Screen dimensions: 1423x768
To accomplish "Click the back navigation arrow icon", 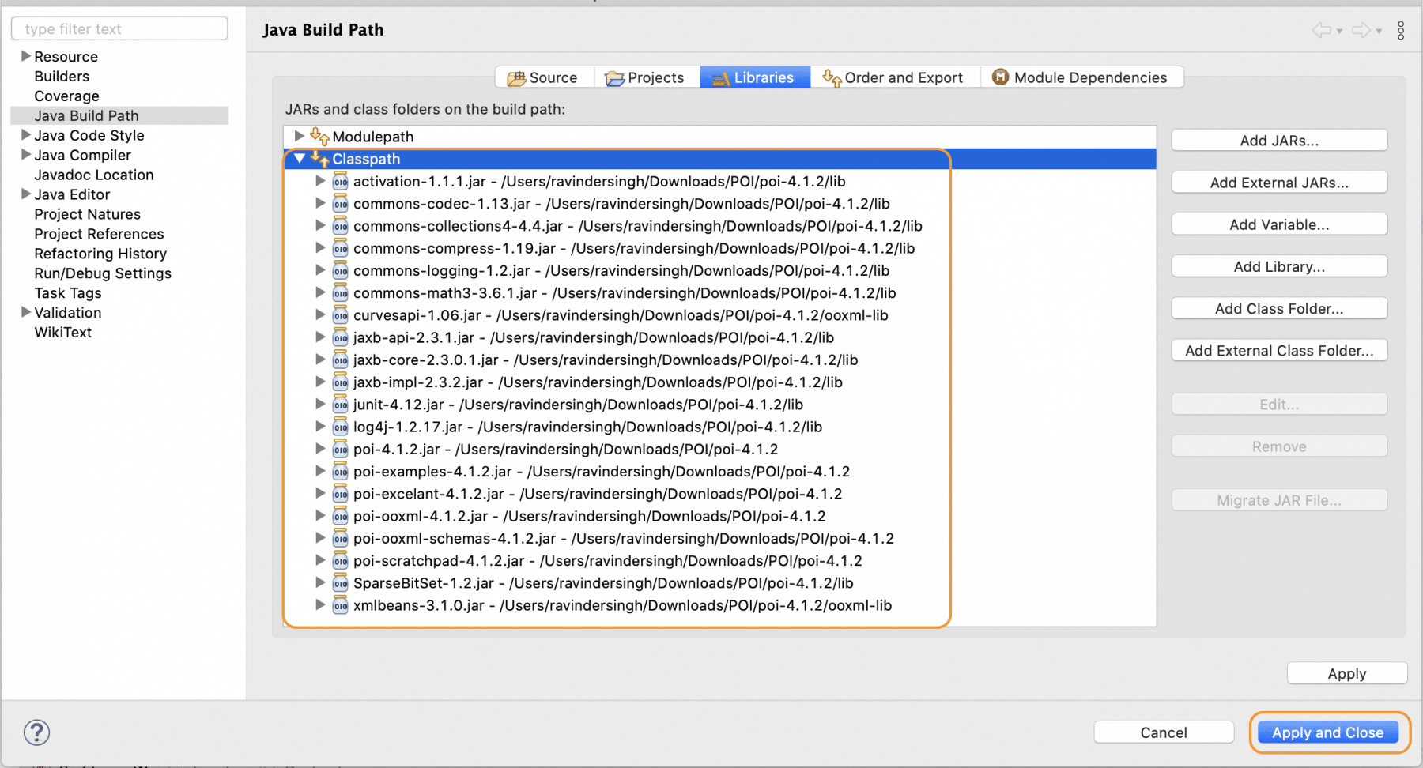I will (x=1320, y=30).
